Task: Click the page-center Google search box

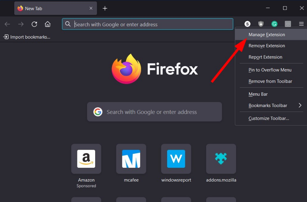Action: (x=154, y=112)
